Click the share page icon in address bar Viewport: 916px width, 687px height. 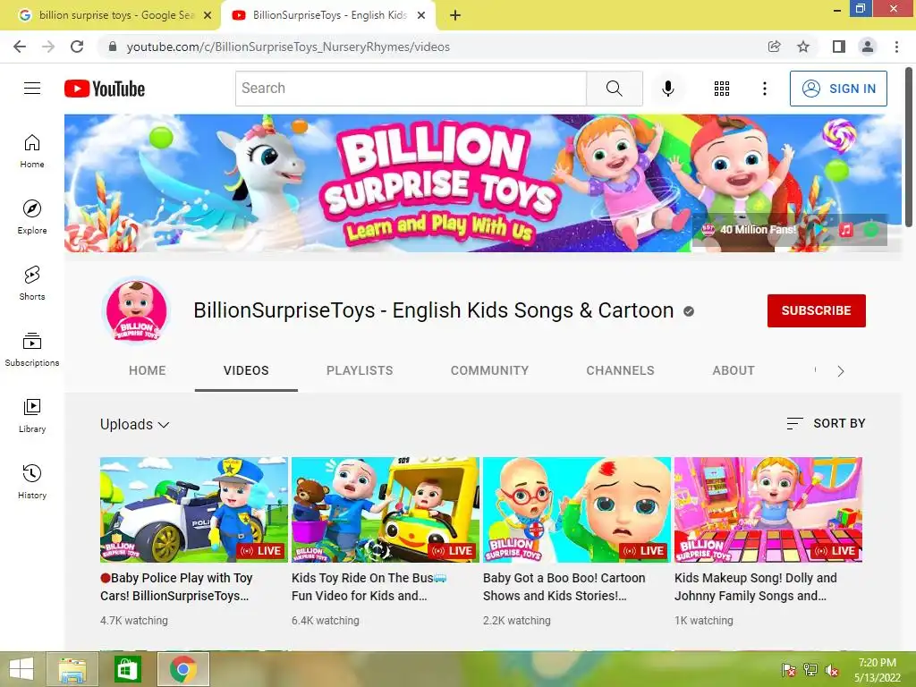(x=774, y=47)
